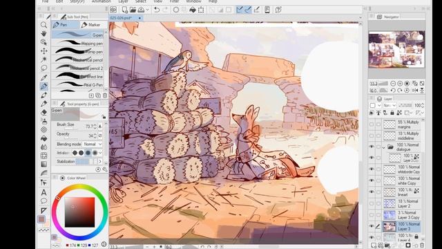Image resolution: width=442 pixels, height=249 pixels.
Task: Choose the Mechanical pencil 2 brush
Action: tap(78, 68)
